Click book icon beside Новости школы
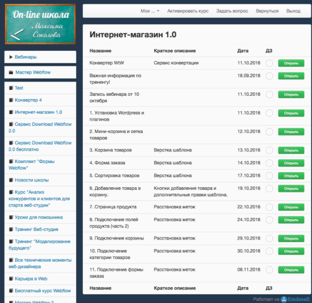Image resolution: width=312 pixels, height=303 pixels. coord(11,180)
